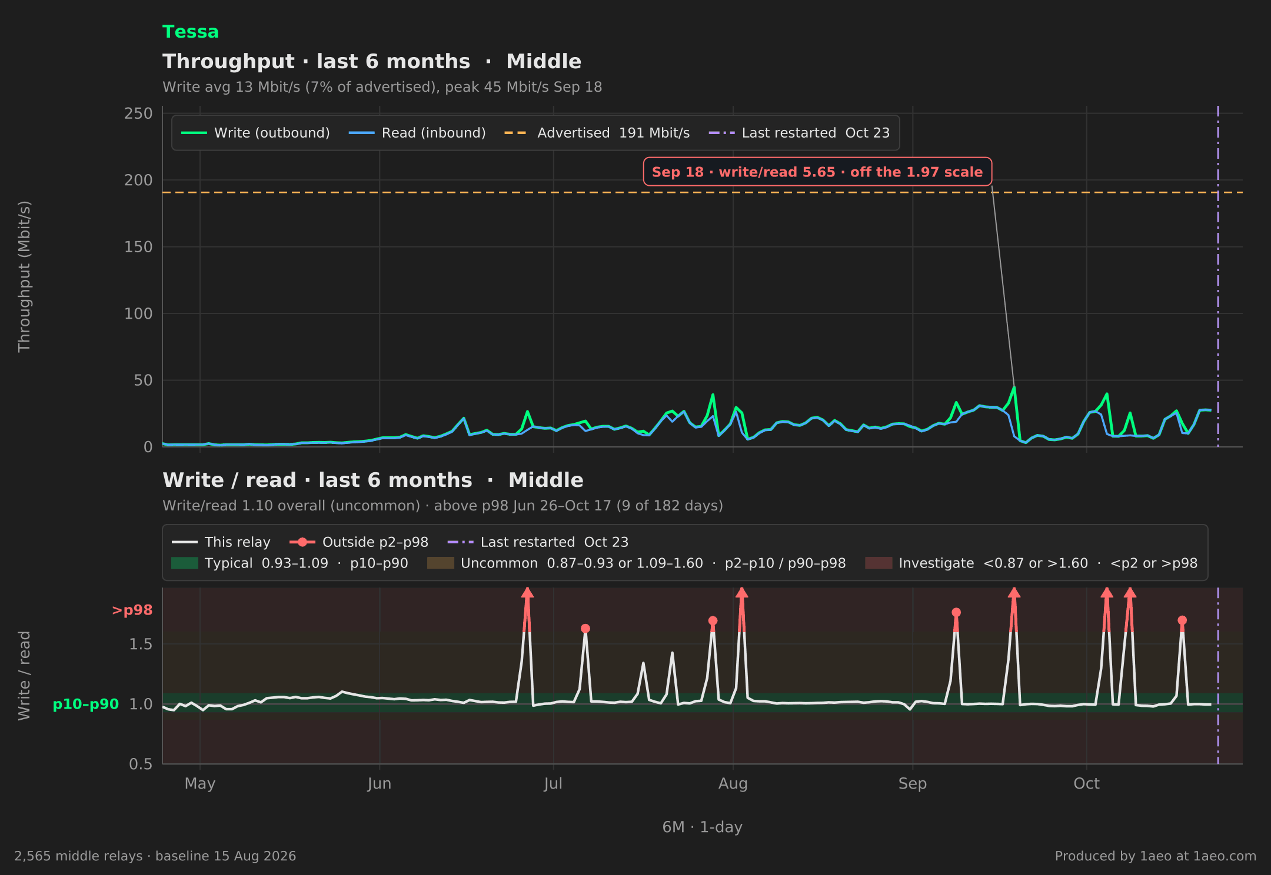Click the 250 y-axis tick label
Screen dimensions: 1271x875
pyautogui.click(x=138, y=113)
